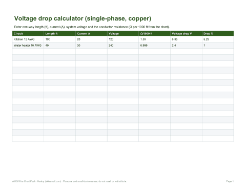Image resolution: width=246 pixels, height=190 pixels.
Task: Click the 'Voltage drop calculator' page title
Action: pyautogui.click(x=83, y=18)
